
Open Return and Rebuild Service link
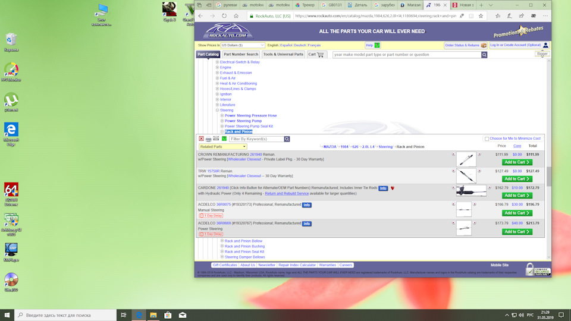[287, 194]
